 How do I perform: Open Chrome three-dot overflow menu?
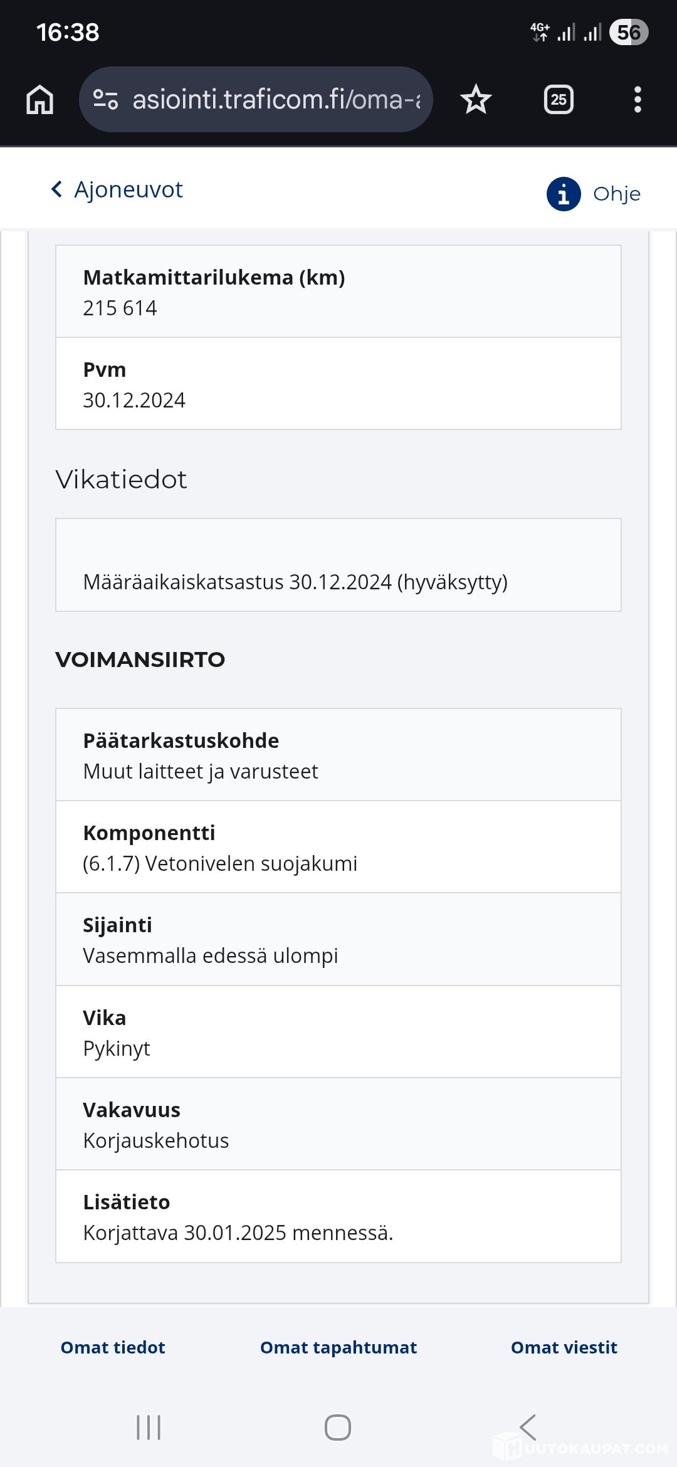tap(638, 100)
